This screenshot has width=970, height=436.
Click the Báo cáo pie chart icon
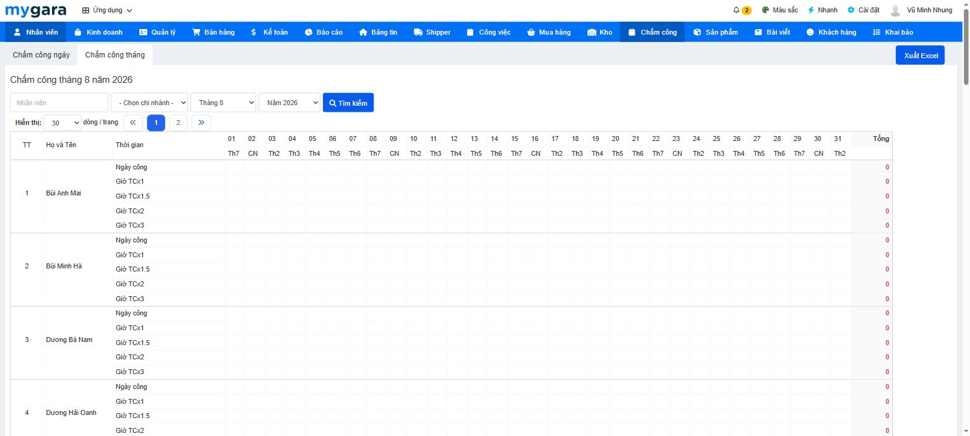[x=308, y=32]
